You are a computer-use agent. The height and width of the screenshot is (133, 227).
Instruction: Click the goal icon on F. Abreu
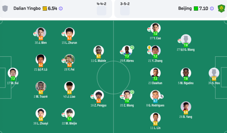[132, 47]
